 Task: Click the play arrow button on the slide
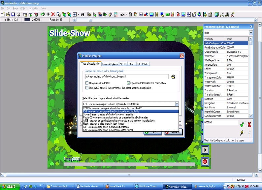[x=205, y=150]
